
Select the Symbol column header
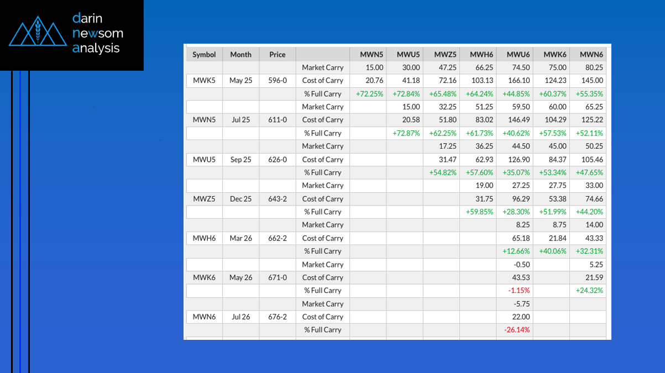[204, 54]
